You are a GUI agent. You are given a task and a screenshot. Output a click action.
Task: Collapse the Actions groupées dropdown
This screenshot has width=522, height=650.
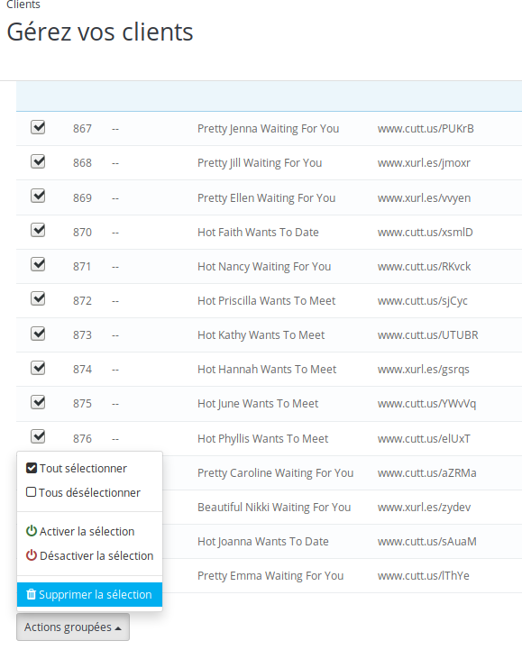coord(73,627)
